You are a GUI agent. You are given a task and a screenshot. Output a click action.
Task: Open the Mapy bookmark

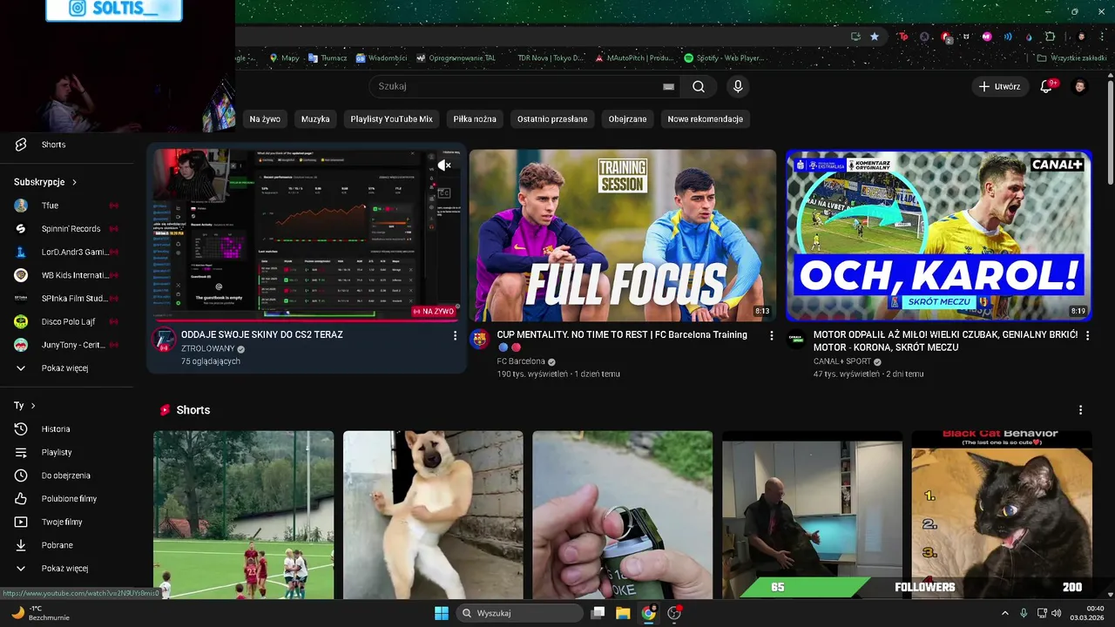284,58
